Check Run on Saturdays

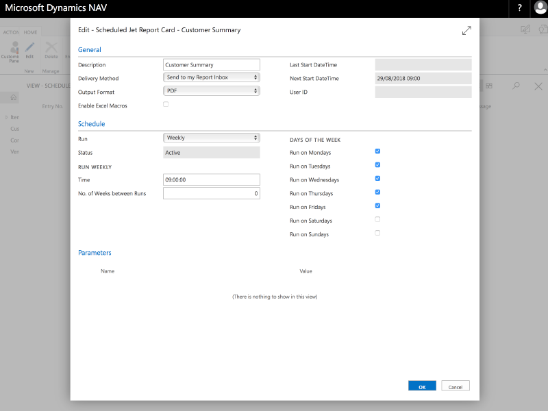click(x=377, y=219)
